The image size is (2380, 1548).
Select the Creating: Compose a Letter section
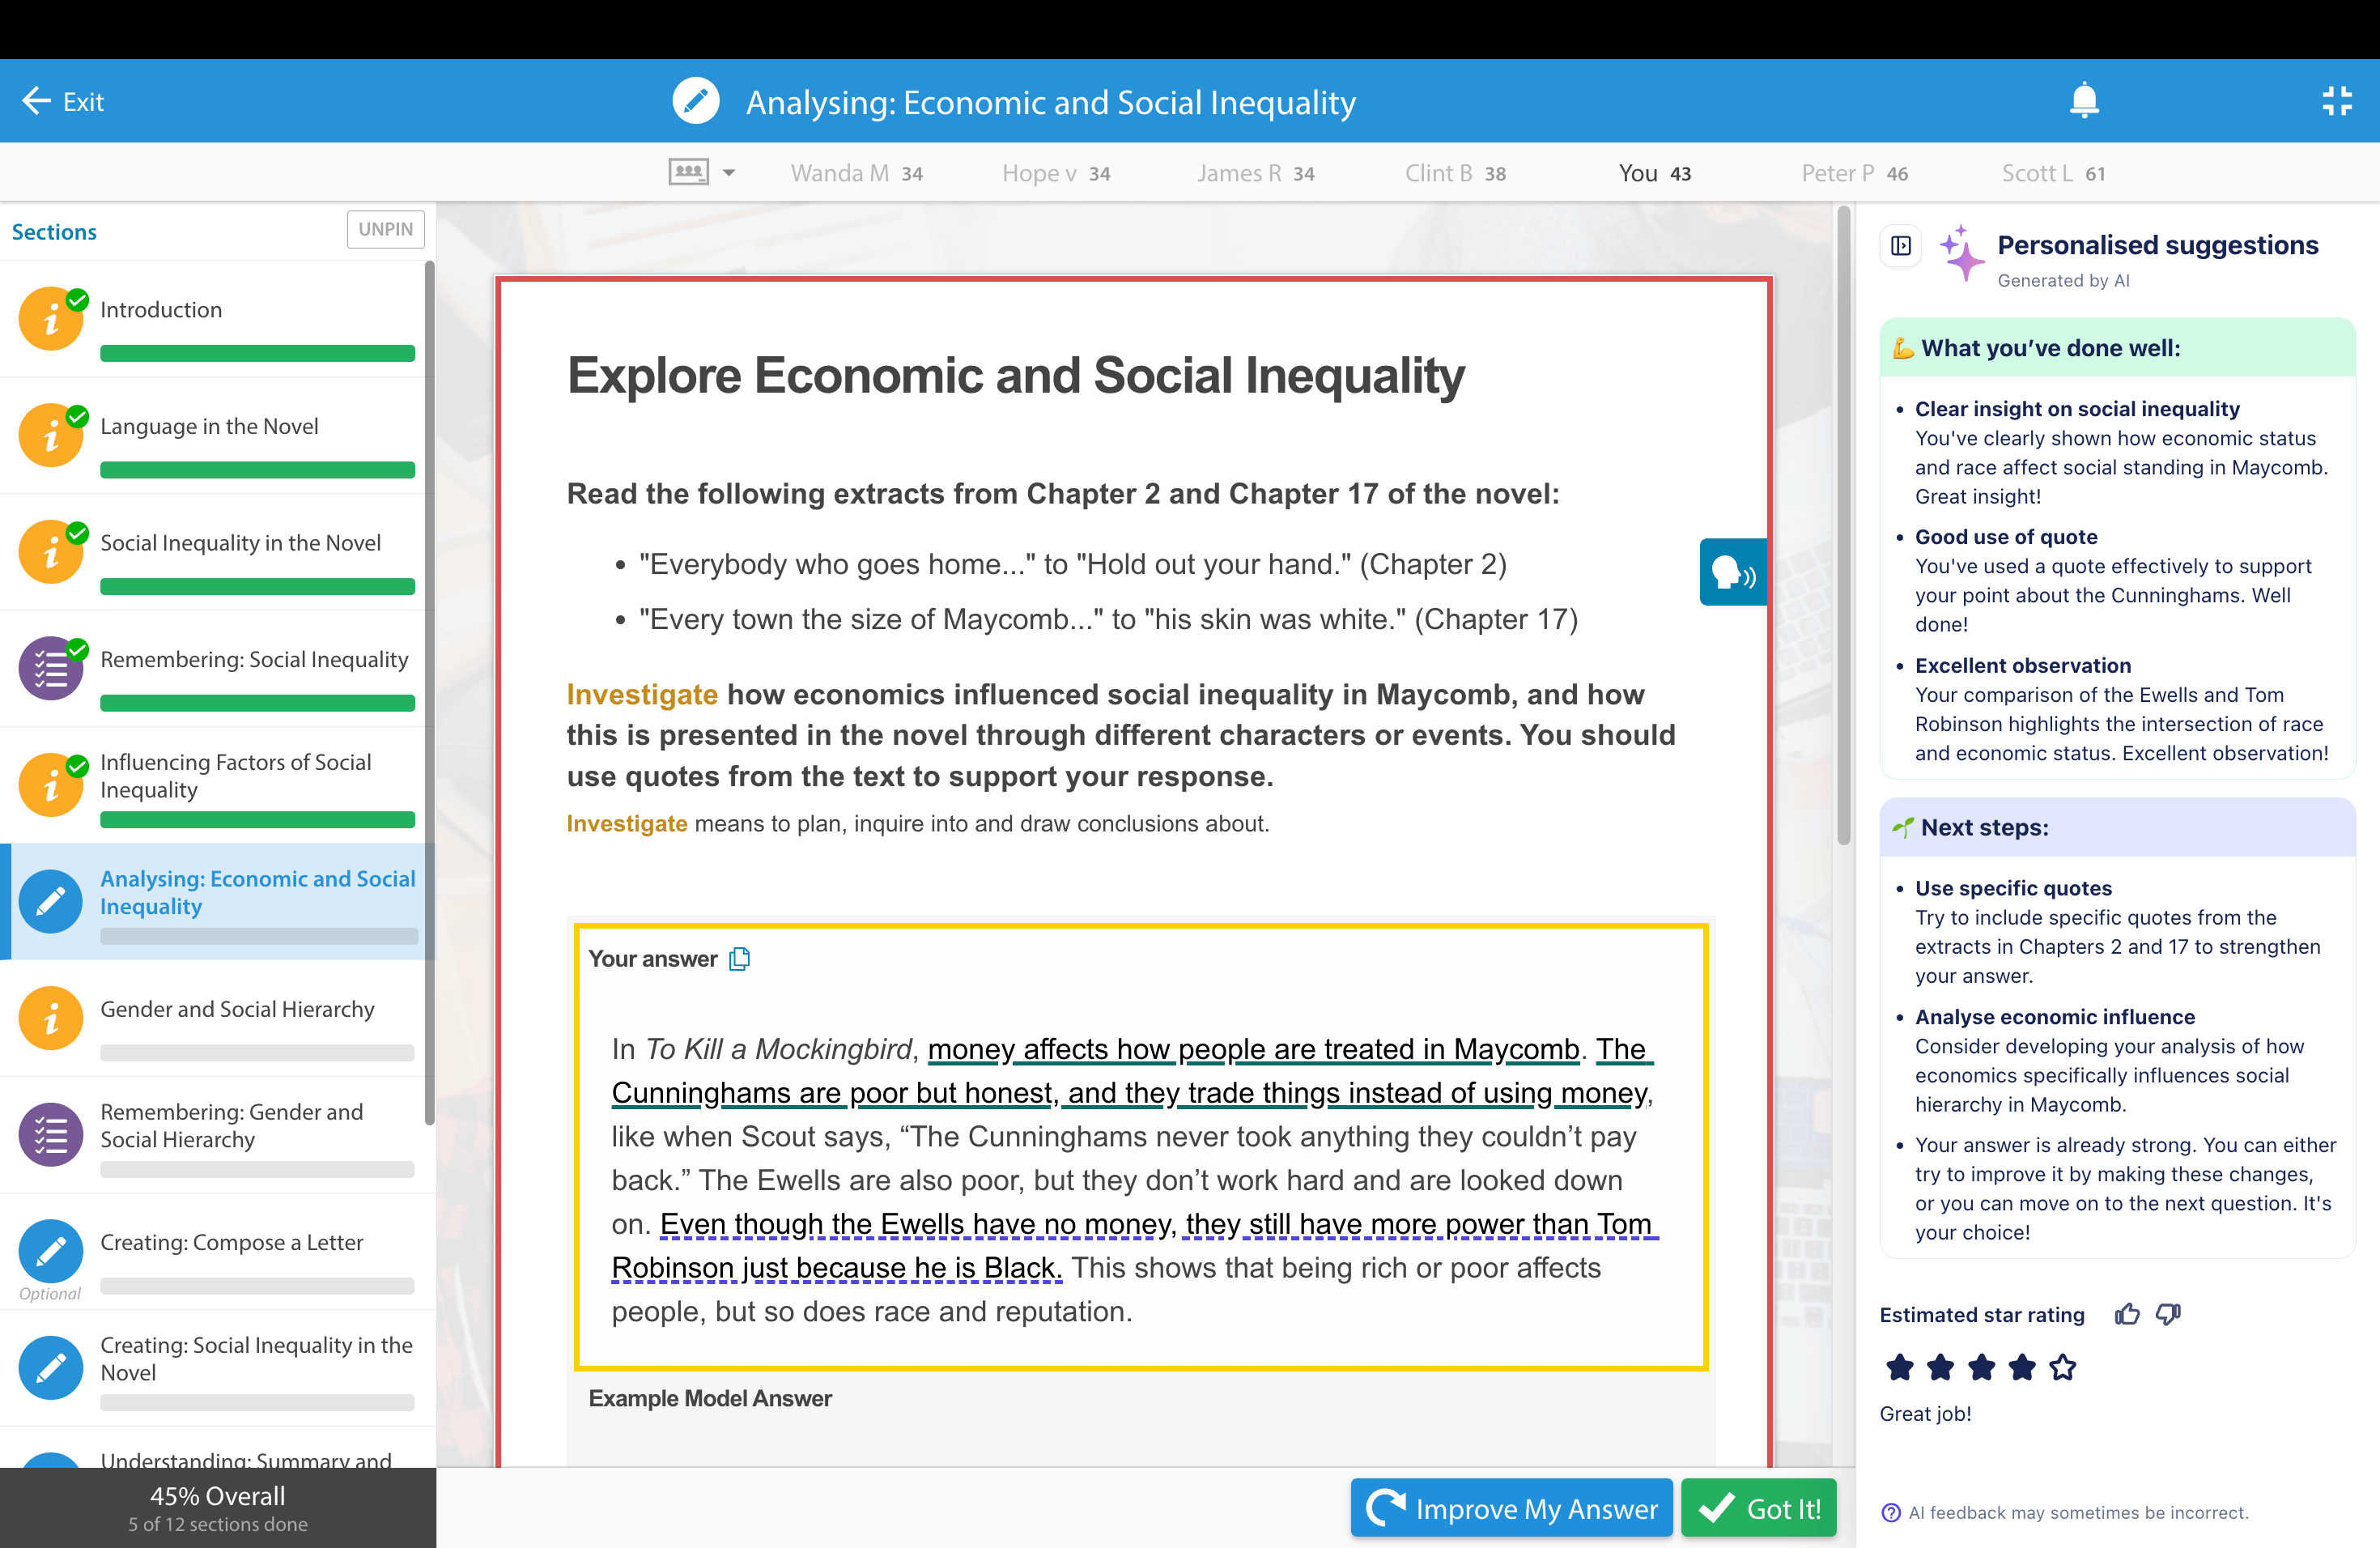(x=231, y=1243)
